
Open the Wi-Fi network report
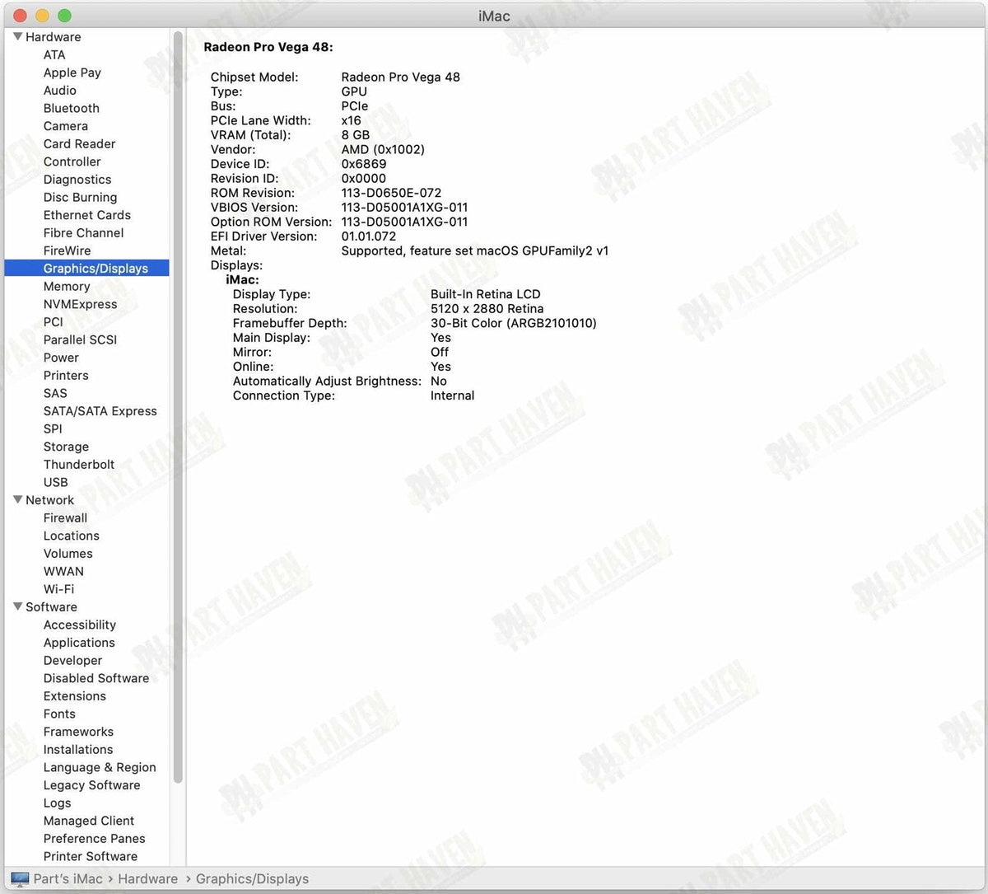pos(58,589)
